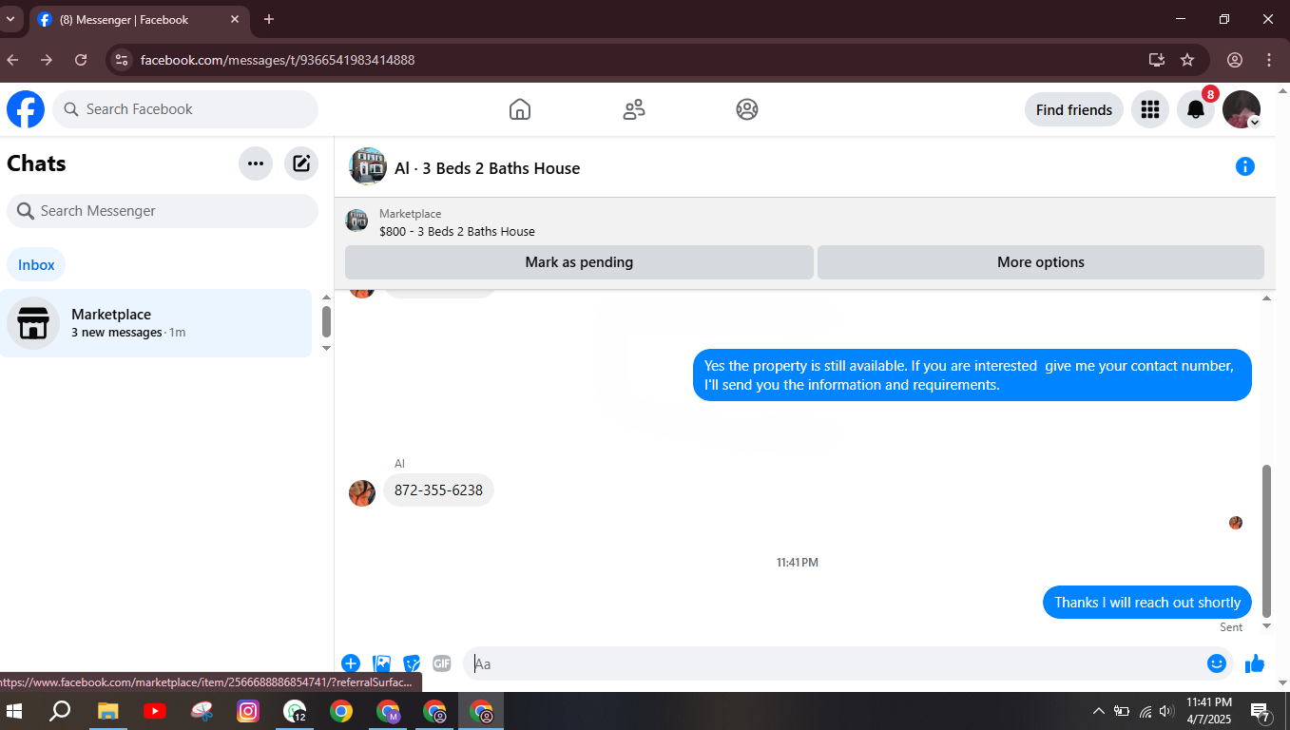Open the Facebook menu grid icon
This screenshot has width=1290, height=730.
(x=1150, y=109)
